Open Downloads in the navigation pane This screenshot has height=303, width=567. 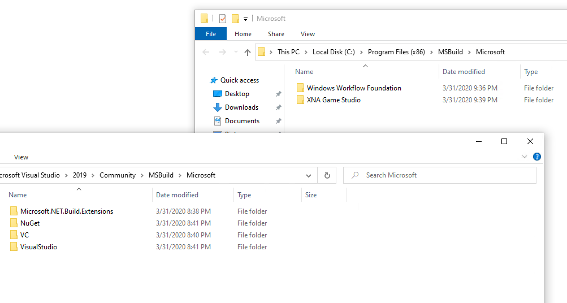[x=241, y=107]
